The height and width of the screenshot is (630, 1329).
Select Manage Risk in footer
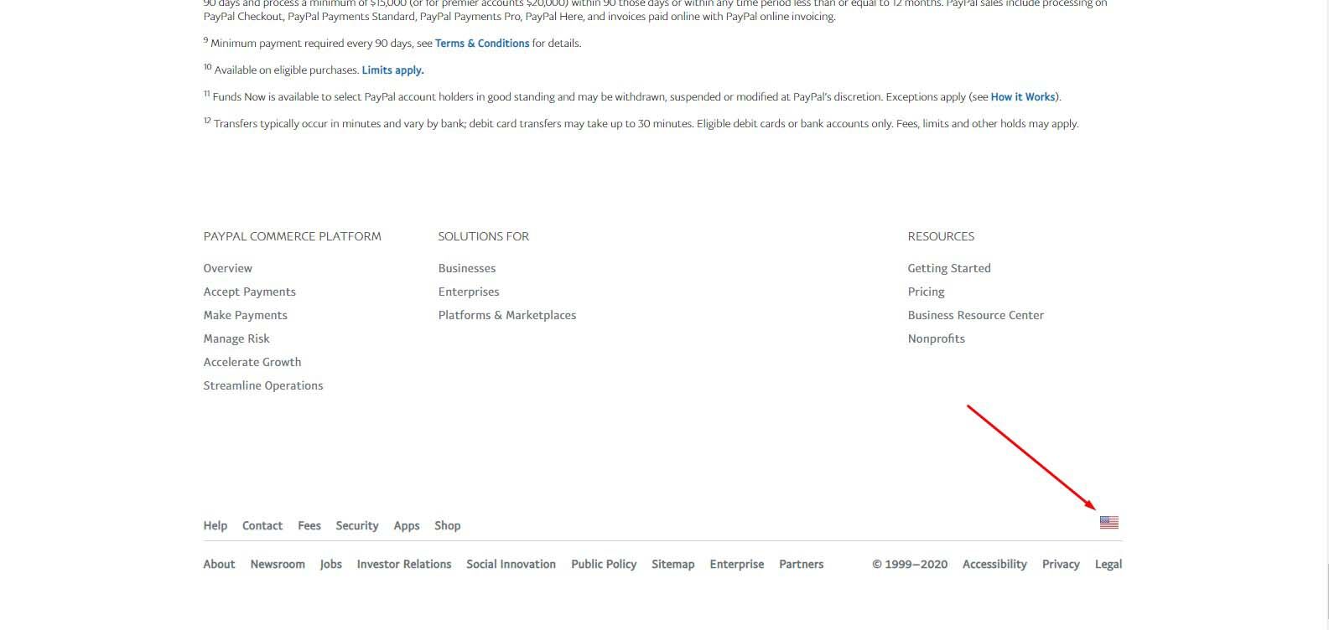pos(236,338)
